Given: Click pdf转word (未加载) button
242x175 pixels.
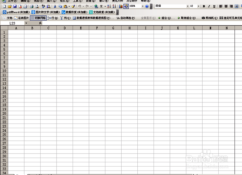Looking at the screenshot, I should coord(16,12).
